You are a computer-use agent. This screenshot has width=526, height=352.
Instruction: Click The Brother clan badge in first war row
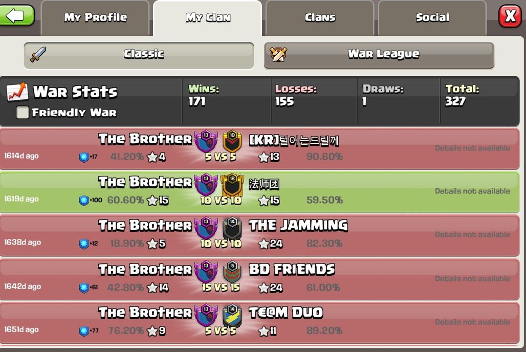click(x=206, y=142)
